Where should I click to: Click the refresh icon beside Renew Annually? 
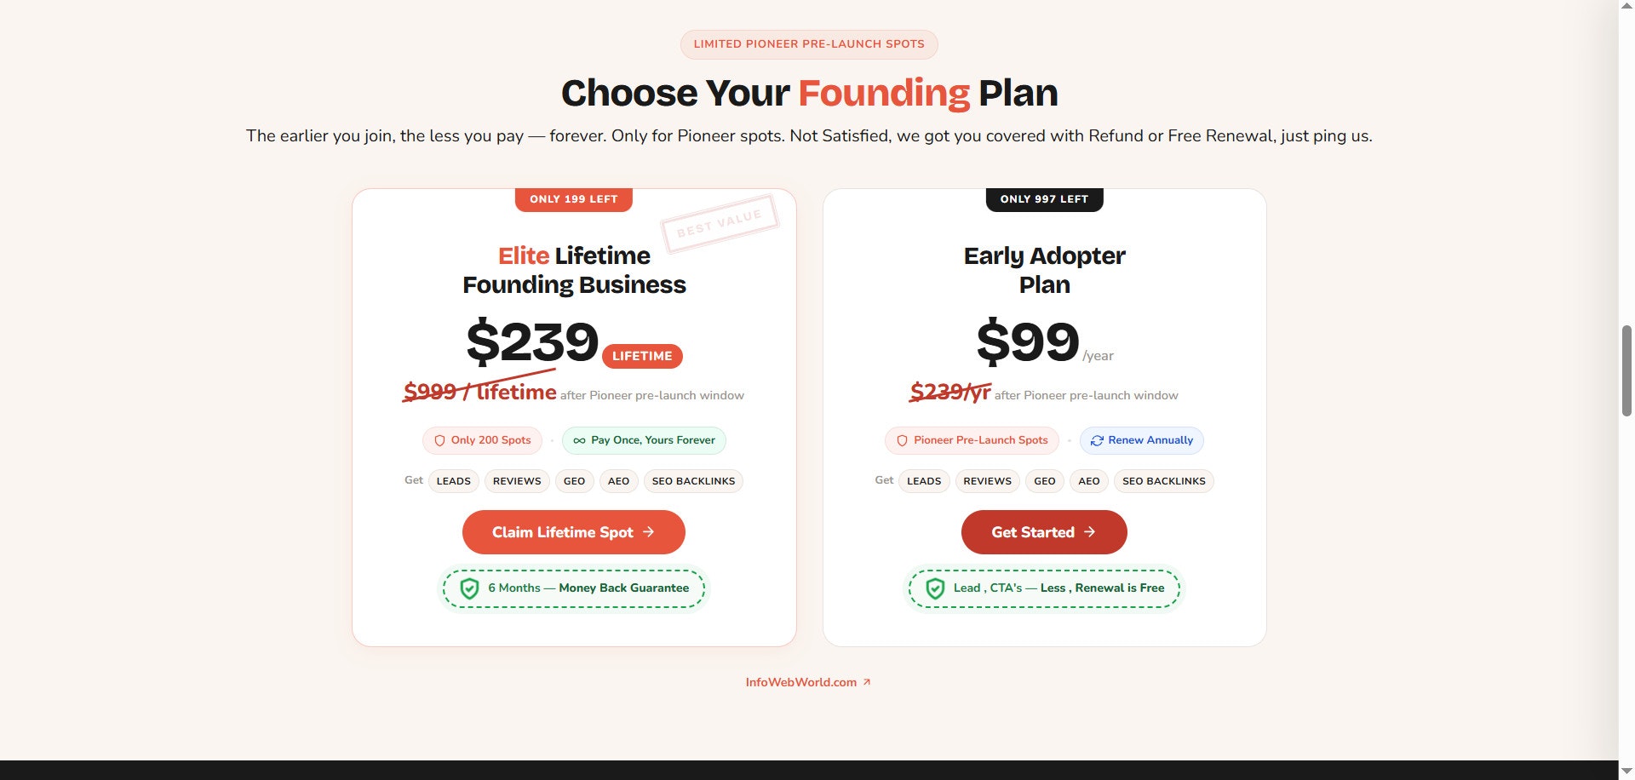pos(1097,441)
